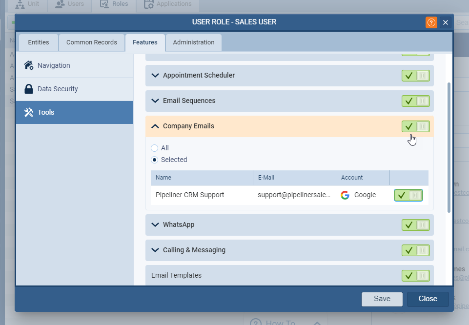
Task: Disable the Pipeliner CRM Support email toggle
Action: tap(408, 195)
